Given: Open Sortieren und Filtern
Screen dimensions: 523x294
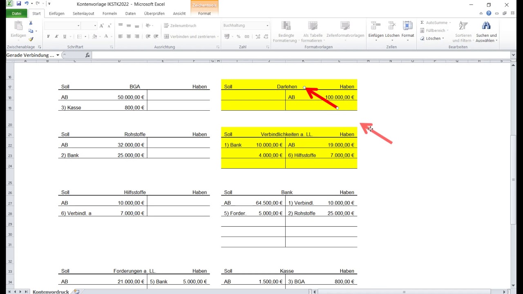Looking at the screenshot, I should pos(463,31).
